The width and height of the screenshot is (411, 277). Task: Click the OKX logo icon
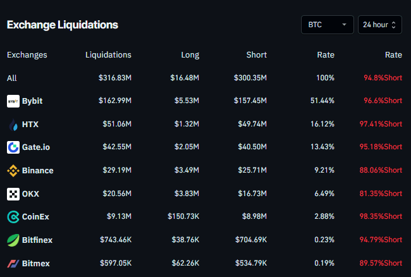coord(13,194)
